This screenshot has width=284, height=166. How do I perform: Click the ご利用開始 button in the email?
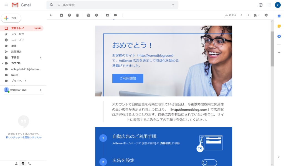[128, 78]
